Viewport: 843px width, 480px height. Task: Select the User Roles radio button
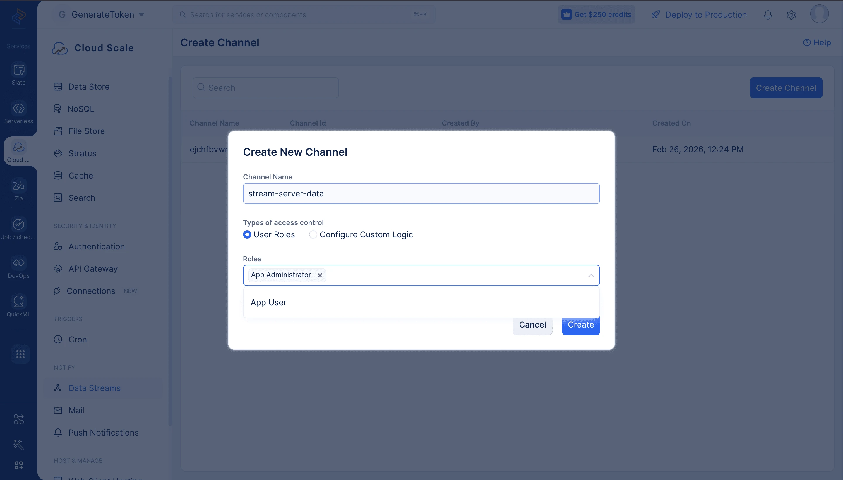tap(247, 234)
